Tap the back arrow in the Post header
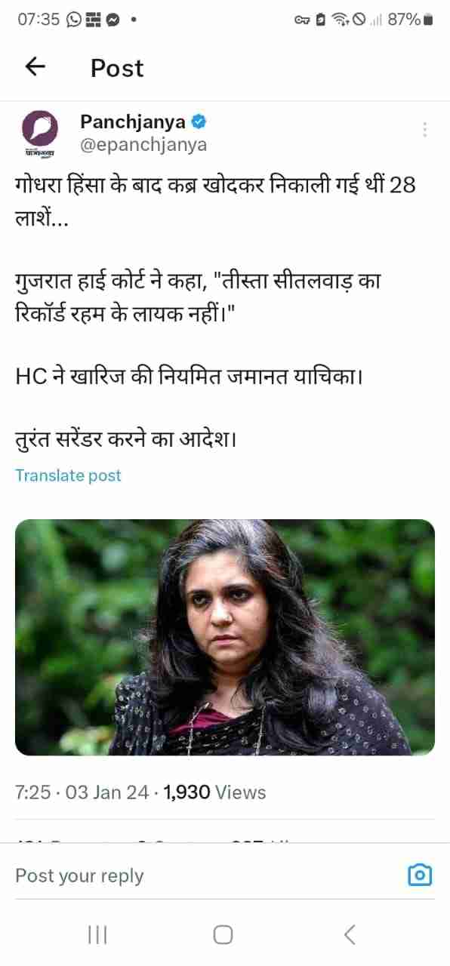 click(35, 67)
